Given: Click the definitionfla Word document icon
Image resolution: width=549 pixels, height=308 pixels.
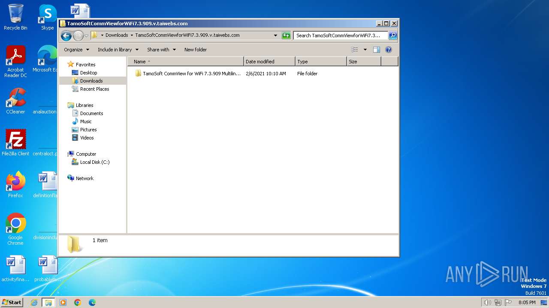Looking at the screenshot, I should [x=45, y=185].
